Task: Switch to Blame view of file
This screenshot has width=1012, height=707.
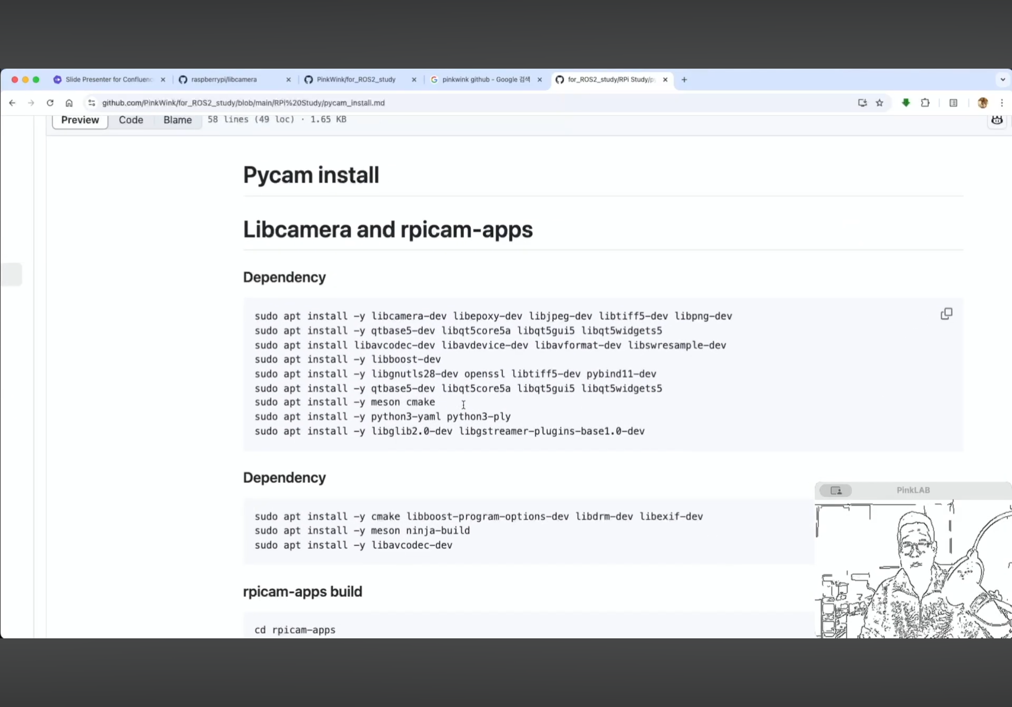Action: 177,120
